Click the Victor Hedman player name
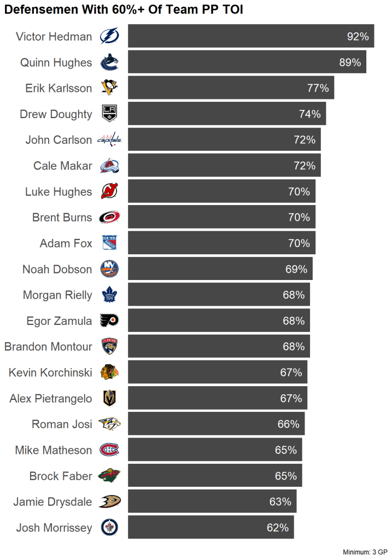The width and height of the screenshot is (392, 560). 54,37
